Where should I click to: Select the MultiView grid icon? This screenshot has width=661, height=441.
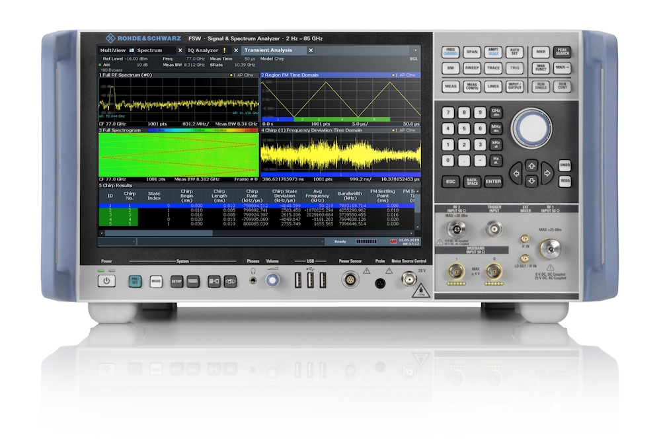click(130, 49)
